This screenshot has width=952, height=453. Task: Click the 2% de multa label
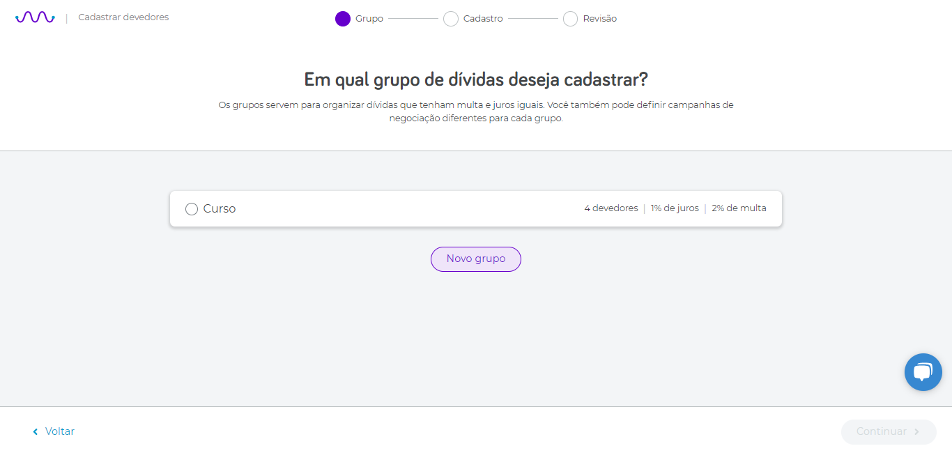pos(739,208)
